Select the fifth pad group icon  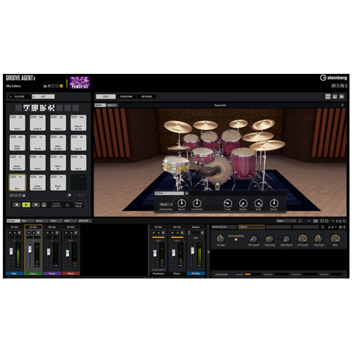(51, 108)
